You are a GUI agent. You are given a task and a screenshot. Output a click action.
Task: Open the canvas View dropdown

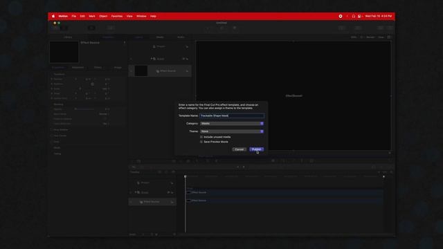pos(381,37)
